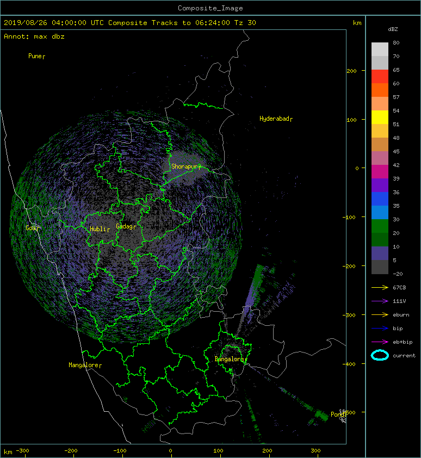The width and height of the screenshot is (421, 458).
Task: Click the '-400' tick label on vertical axis
Action: (349, 364)
